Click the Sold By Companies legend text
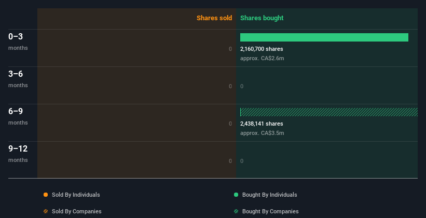This screenshot has width=426, height=218. tap(77, 211)
